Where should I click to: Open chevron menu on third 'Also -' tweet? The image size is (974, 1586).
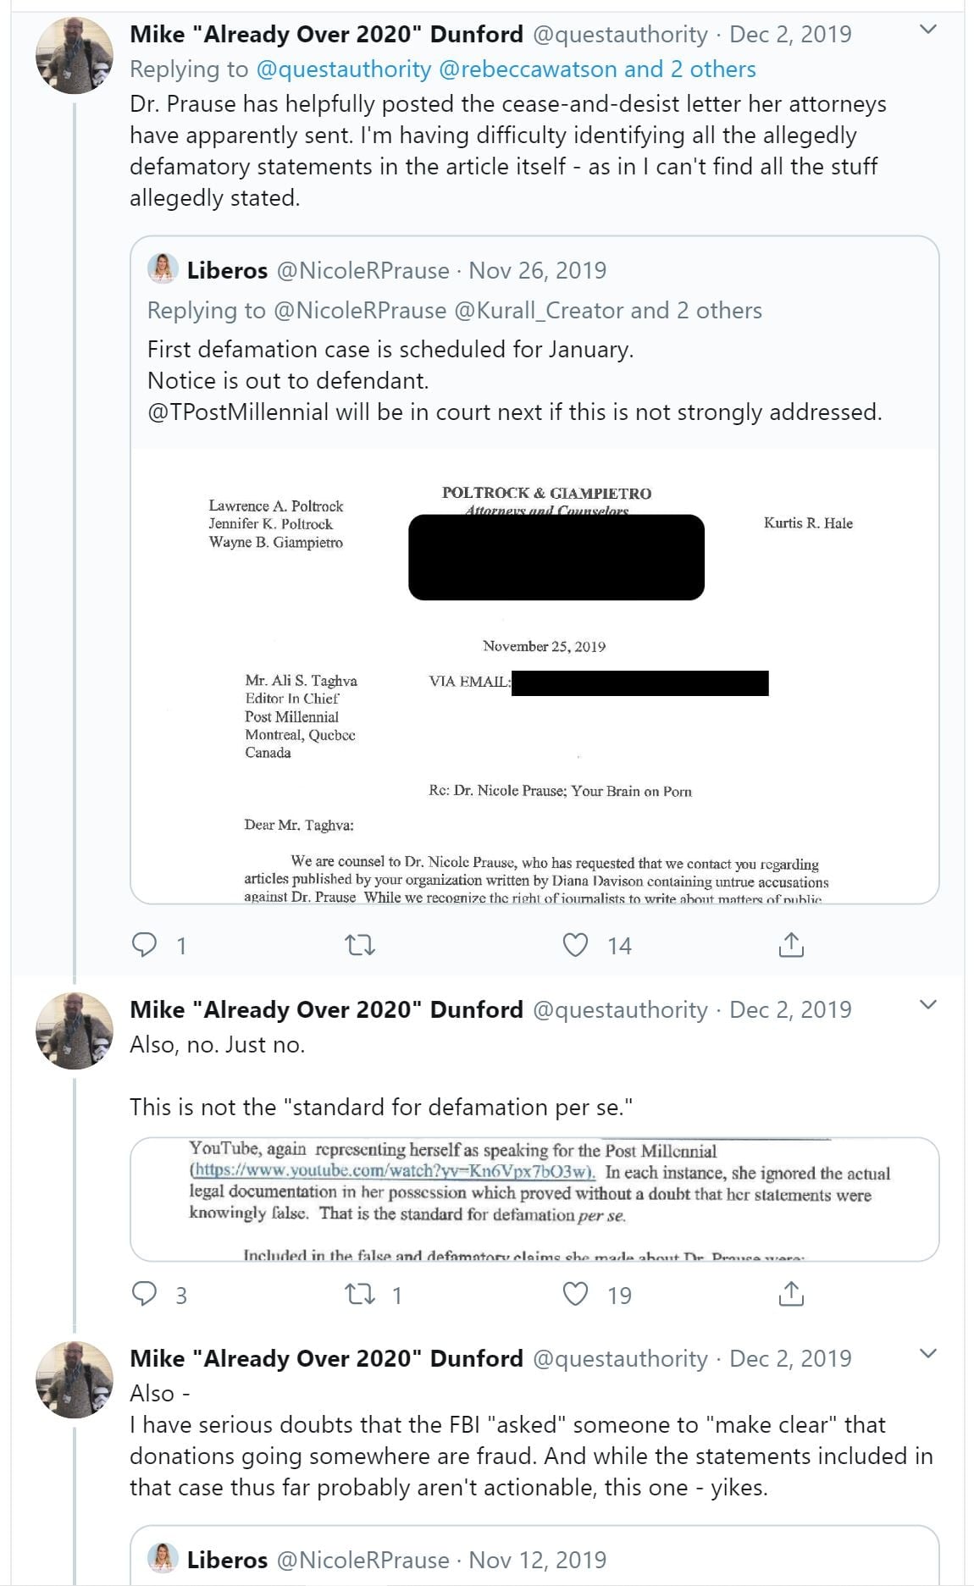tap(928, 1354)
